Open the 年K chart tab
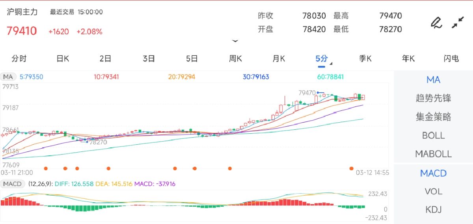The width and height of the screenshot is (473, 224). point(408,59)
